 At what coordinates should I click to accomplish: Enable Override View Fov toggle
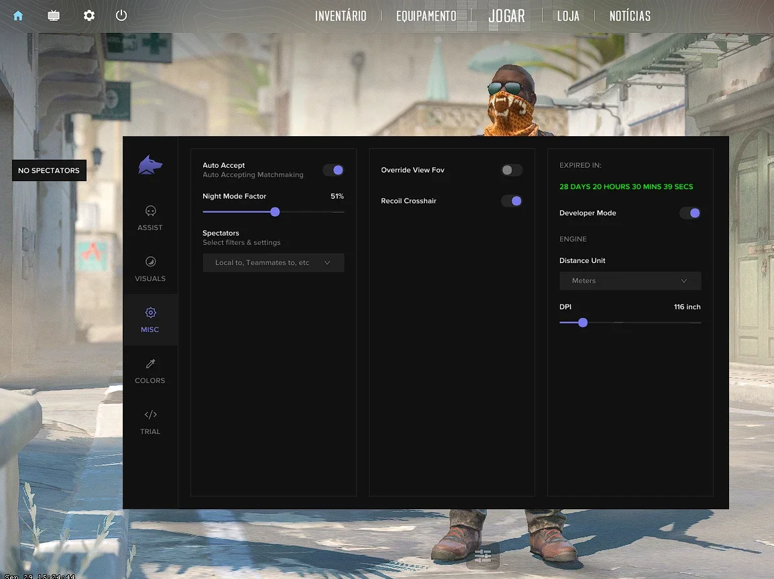pos(511,170)
